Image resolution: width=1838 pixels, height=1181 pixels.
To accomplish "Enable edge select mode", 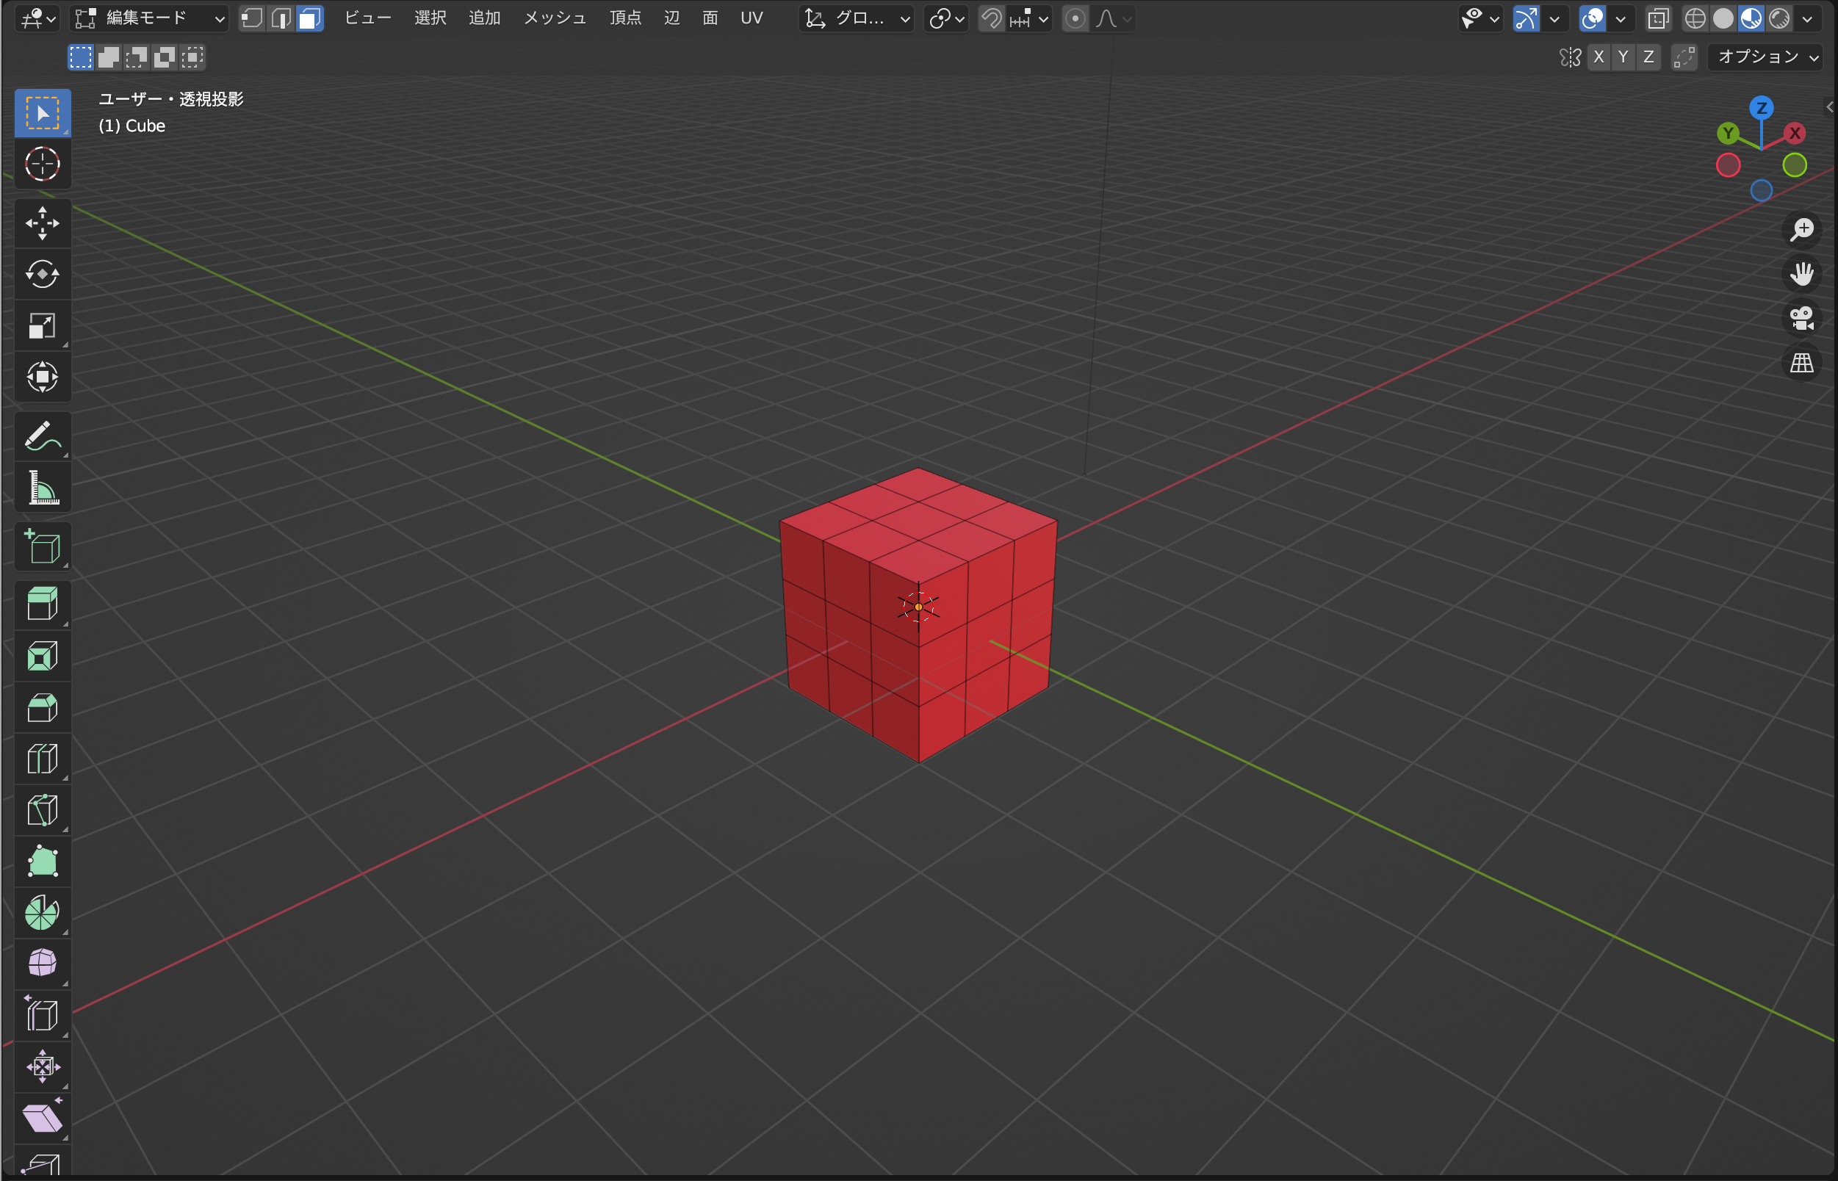I will click(x=281, y=18).
